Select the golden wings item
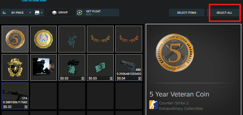The image size is (243, 115). point(100,39)
